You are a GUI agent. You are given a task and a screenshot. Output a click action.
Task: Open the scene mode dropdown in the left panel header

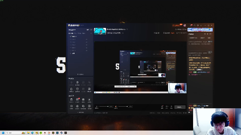coord(72,30)
